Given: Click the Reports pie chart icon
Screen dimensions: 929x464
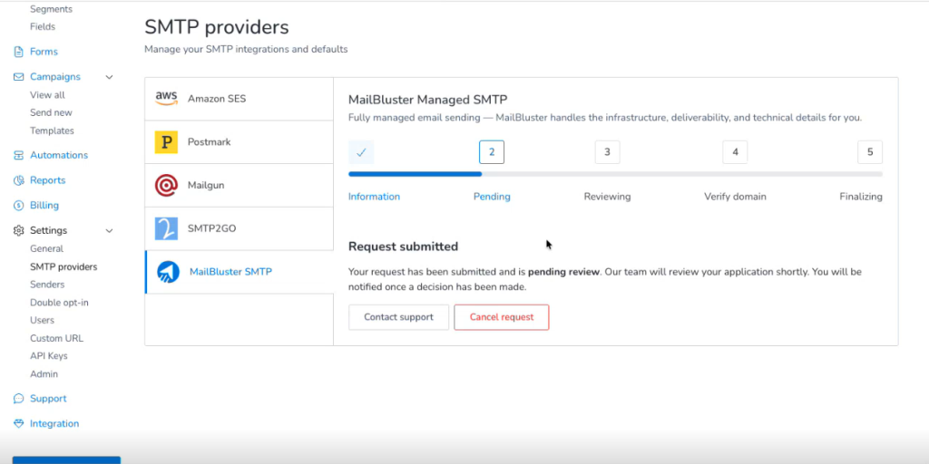Looking at the screenshot, I should pyautogui.click(x=18, y=180).
